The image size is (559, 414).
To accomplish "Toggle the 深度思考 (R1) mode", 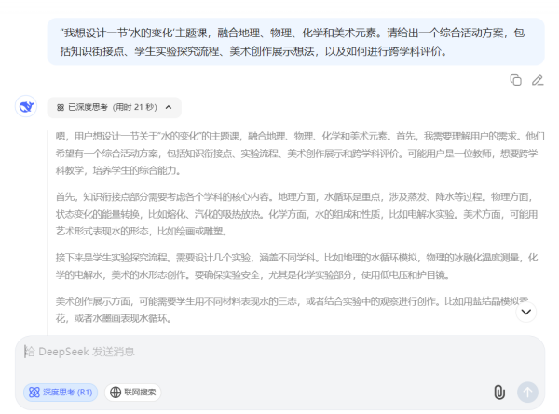I will 61,393.
